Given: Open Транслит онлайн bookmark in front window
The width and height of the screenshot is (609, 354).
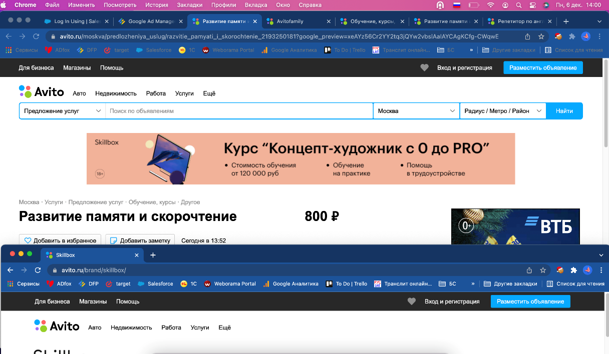Looking at the screenshot, I should 403,283.
